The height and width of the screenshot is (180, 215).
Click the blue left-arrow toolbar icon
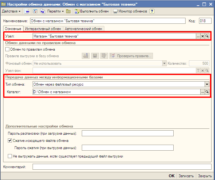pyautogui.click(x=27, y=11)
